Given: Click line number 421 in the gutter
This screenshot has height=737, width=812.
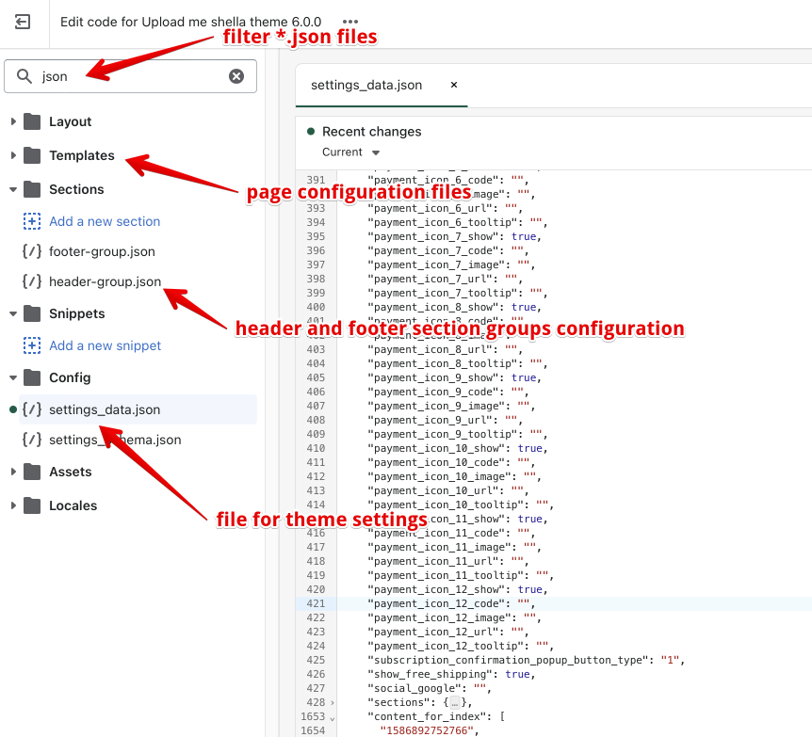Looking at the screenshot, I should tap(316, 603).
